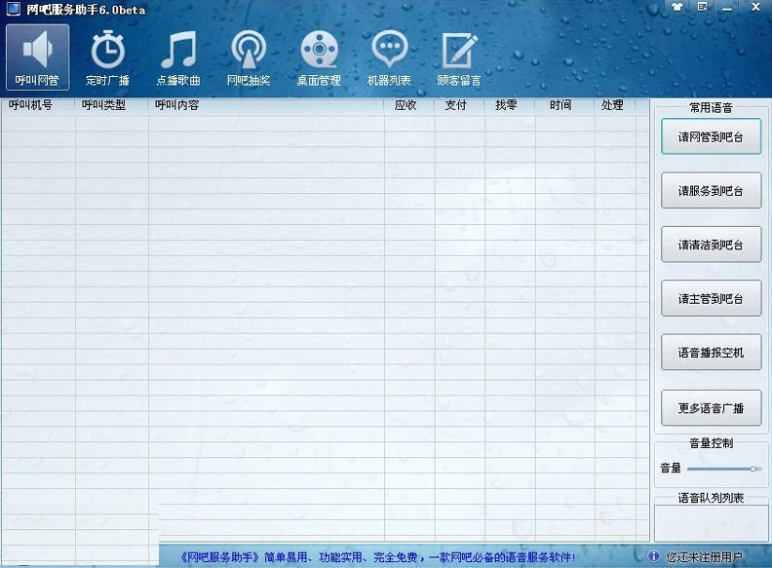The height and width of the screenshot is (568, 772).
Task: Click the 应收 column header
Action: pyautogui.click(x=409, y=105)
